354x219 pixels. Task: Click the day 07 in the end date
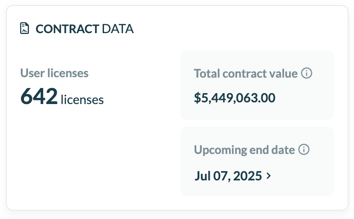[221, 176]
